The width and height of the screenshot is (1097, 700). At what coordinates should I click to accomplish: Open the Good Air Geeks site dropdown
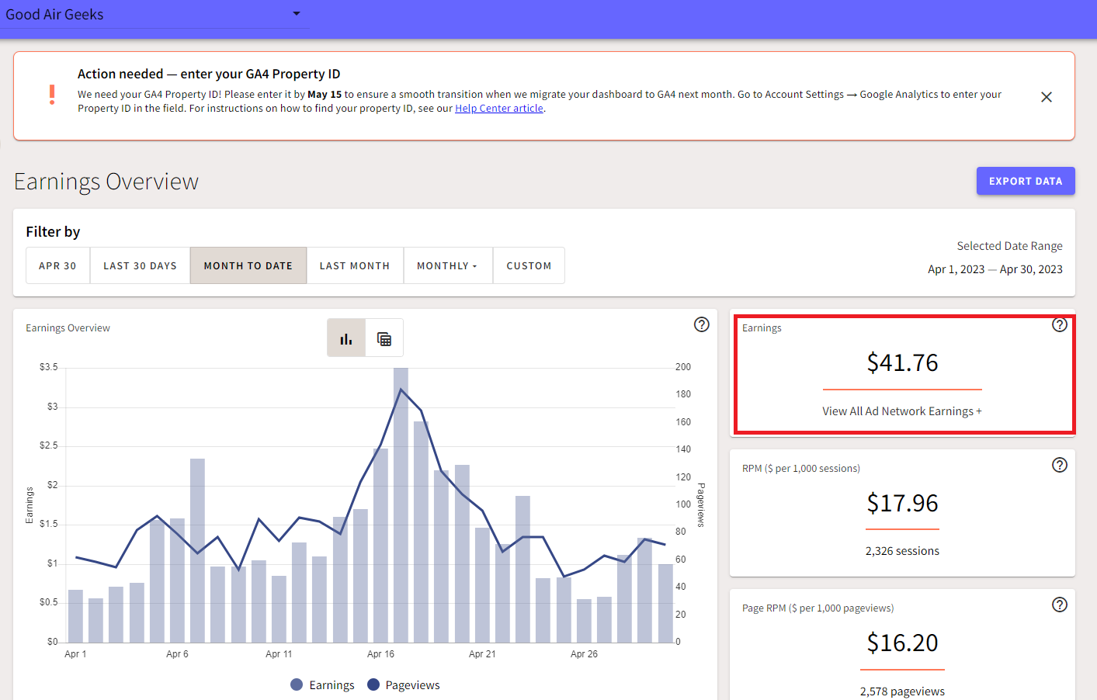click(x=154, y=14)
